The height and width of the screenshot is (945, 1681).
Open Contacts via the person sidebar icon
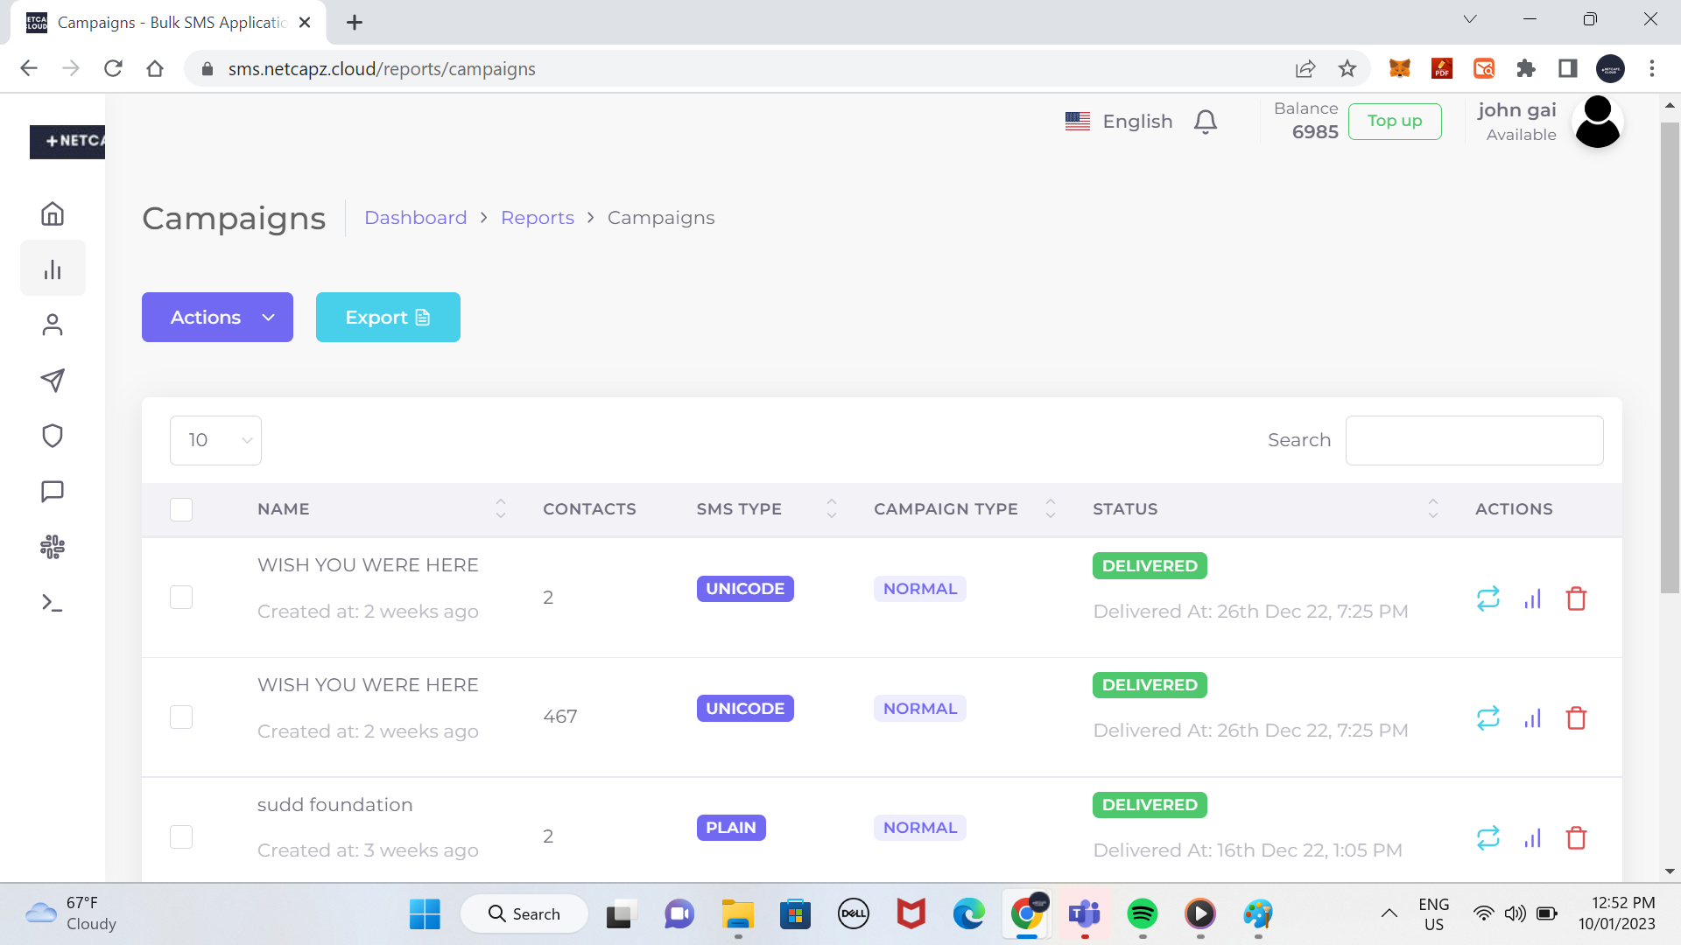53,325
